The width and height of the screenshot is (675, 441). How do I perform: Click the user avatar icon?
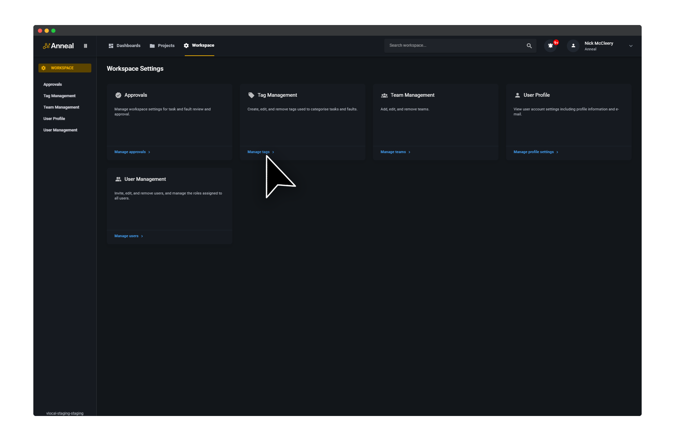(x=573, y=46)
